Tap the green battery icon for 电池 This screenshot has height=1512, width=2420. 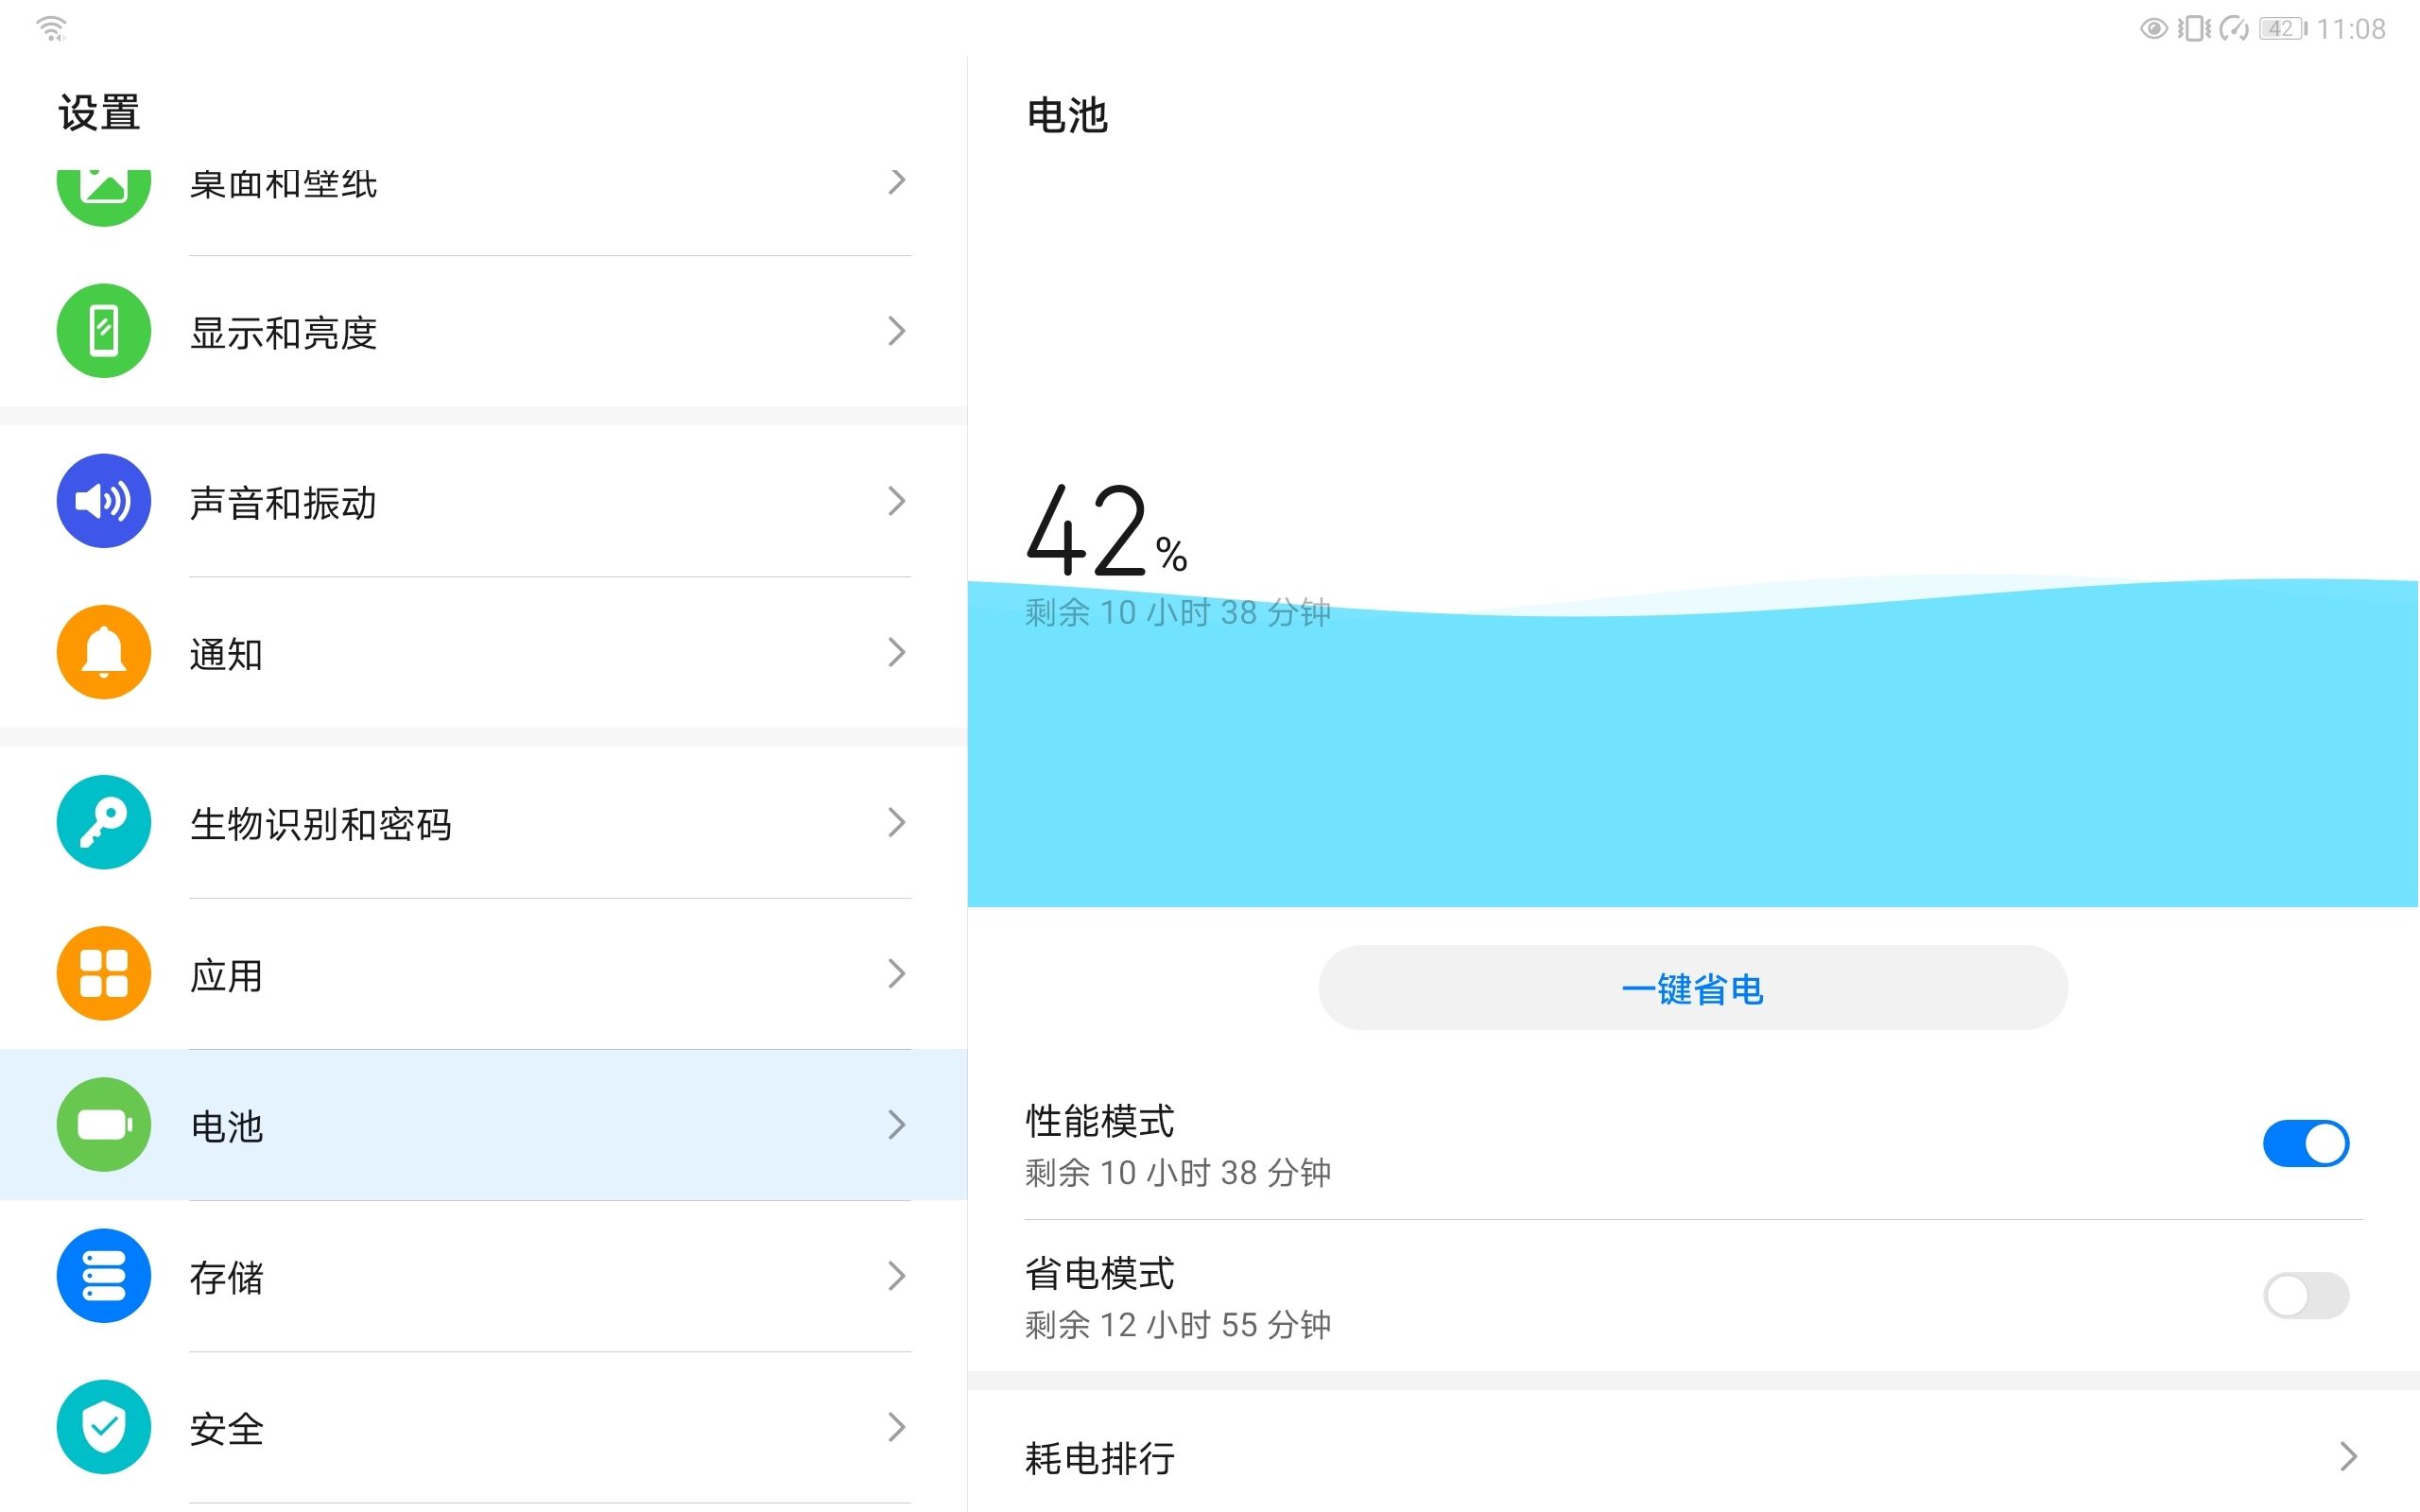point(104,1125)
